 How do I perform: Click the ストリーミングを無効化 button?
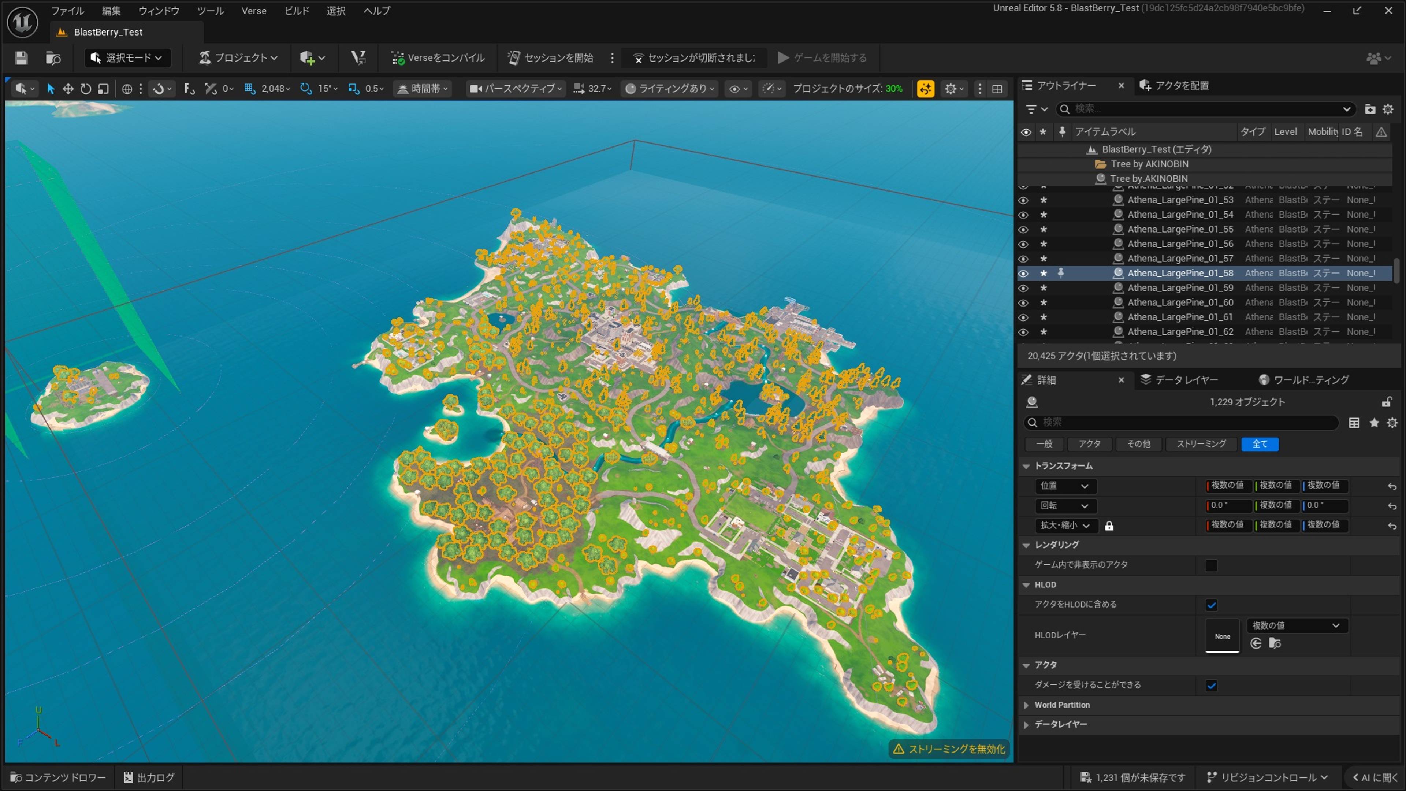[949, 750]
